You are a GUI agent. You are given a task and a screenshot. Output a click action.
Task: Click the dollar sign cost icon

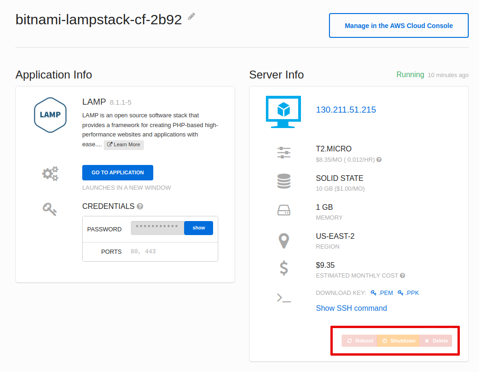click(x=284, y=268)
